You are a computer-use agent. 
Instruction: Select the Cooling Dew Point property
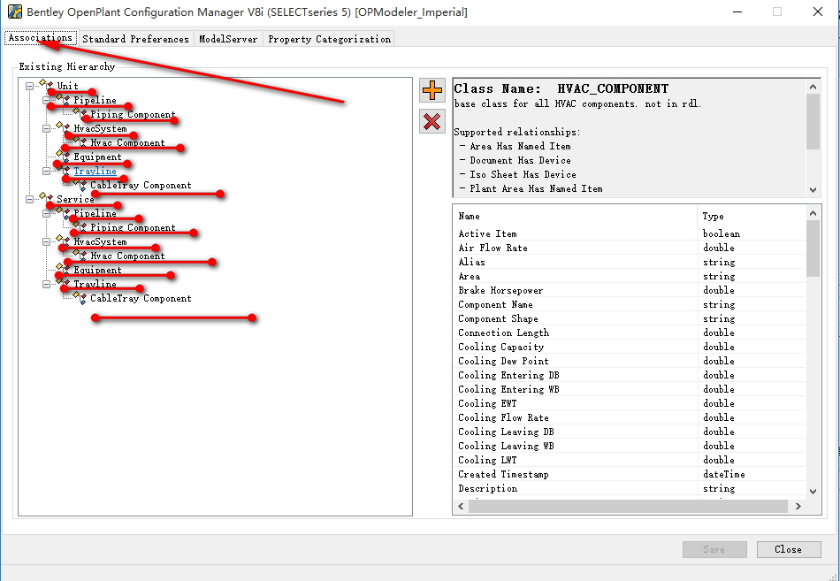pos(630,361)
